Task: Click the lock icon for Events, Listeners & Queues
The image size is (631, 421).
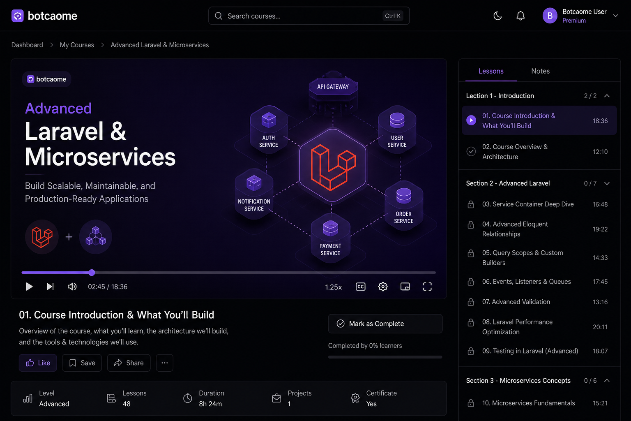Action: pos(471,282)
